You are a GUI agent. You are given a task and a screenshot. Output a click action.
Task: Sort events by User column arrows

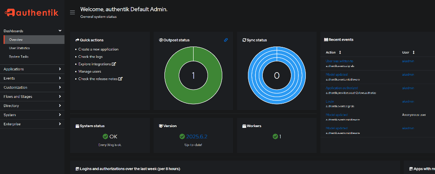(414, 53)
